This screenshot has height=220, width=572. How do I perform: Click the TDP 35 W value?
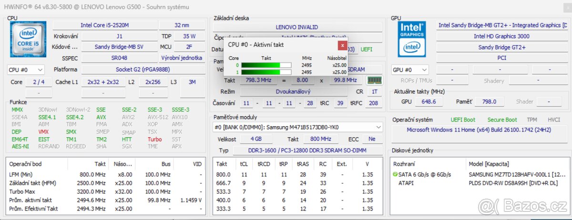[x=189, y=36]
